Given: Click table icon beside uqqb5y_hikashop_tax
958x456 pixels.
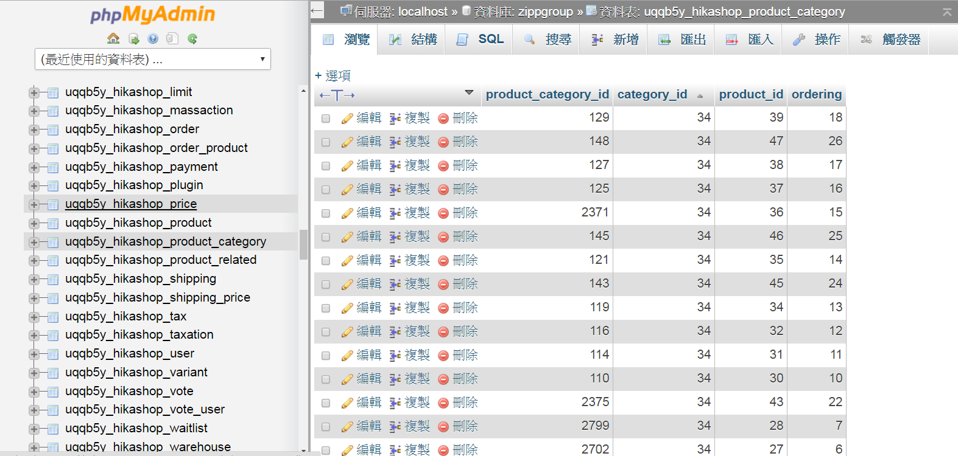Looking at the screenshot, I should (53, 317).
